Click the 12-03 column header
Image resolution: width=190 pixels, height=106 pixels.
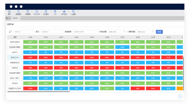tap(61, 37)
